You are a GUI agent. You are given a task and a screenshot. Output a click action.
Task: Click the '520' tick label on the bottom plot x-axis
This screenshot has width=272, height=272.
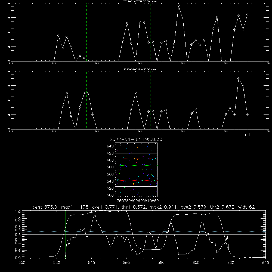[57, 263]
